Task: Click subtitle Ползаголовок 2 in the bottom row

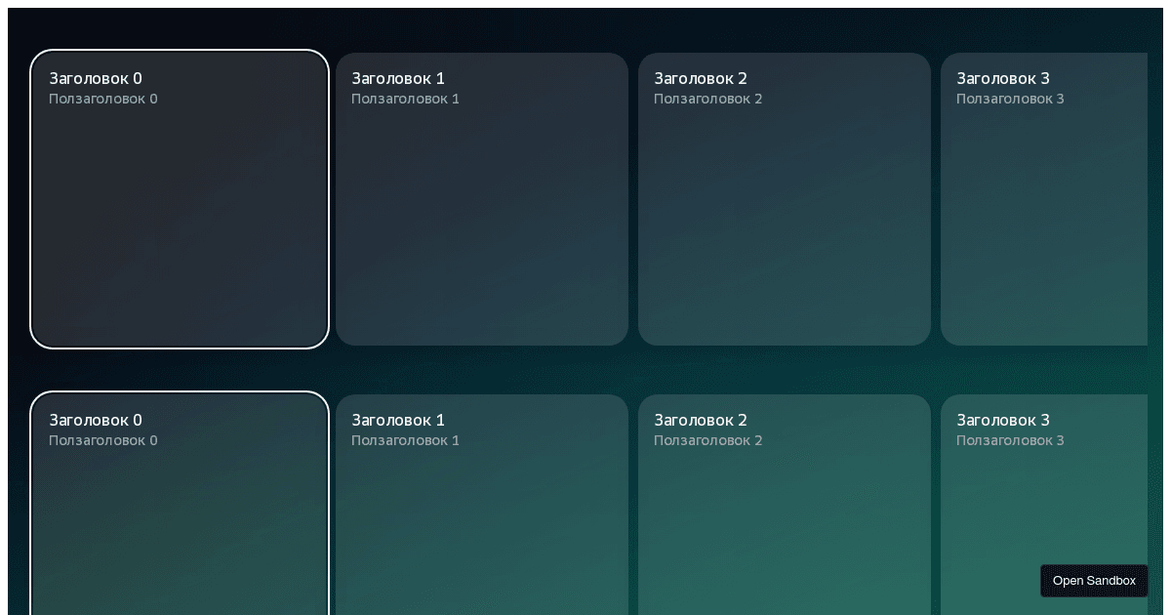Action: tap(708, 440)
